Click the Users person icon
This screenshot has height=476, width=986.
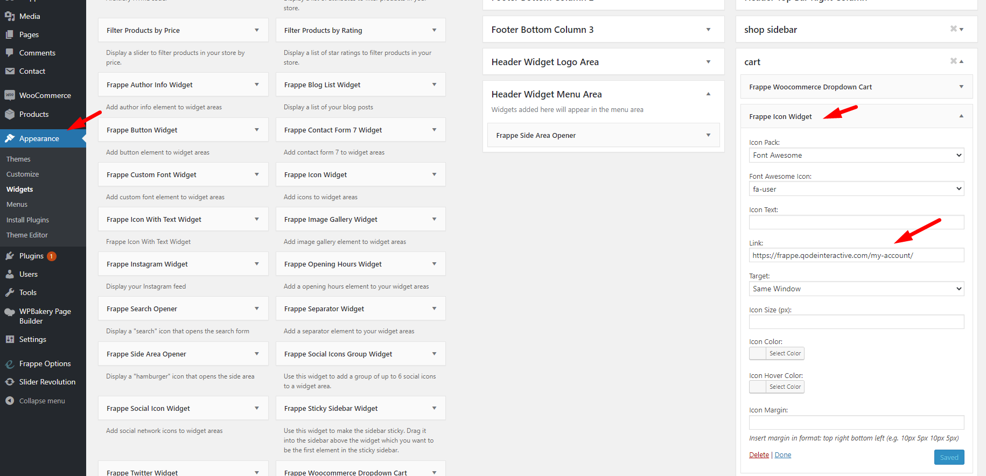click(10, 274)
